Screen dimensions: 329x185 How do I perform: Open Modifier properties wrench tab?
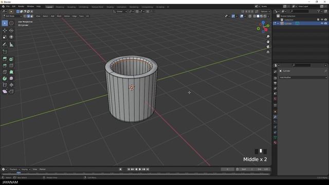pos(275,117)
